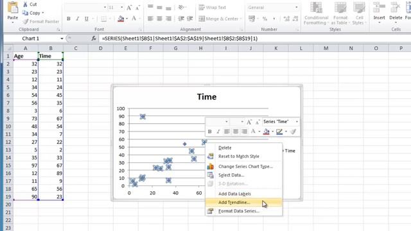411x231 pixels.
Task: Toggle Italic in the chart mini toolbar
Action: (x=218, y=132)
